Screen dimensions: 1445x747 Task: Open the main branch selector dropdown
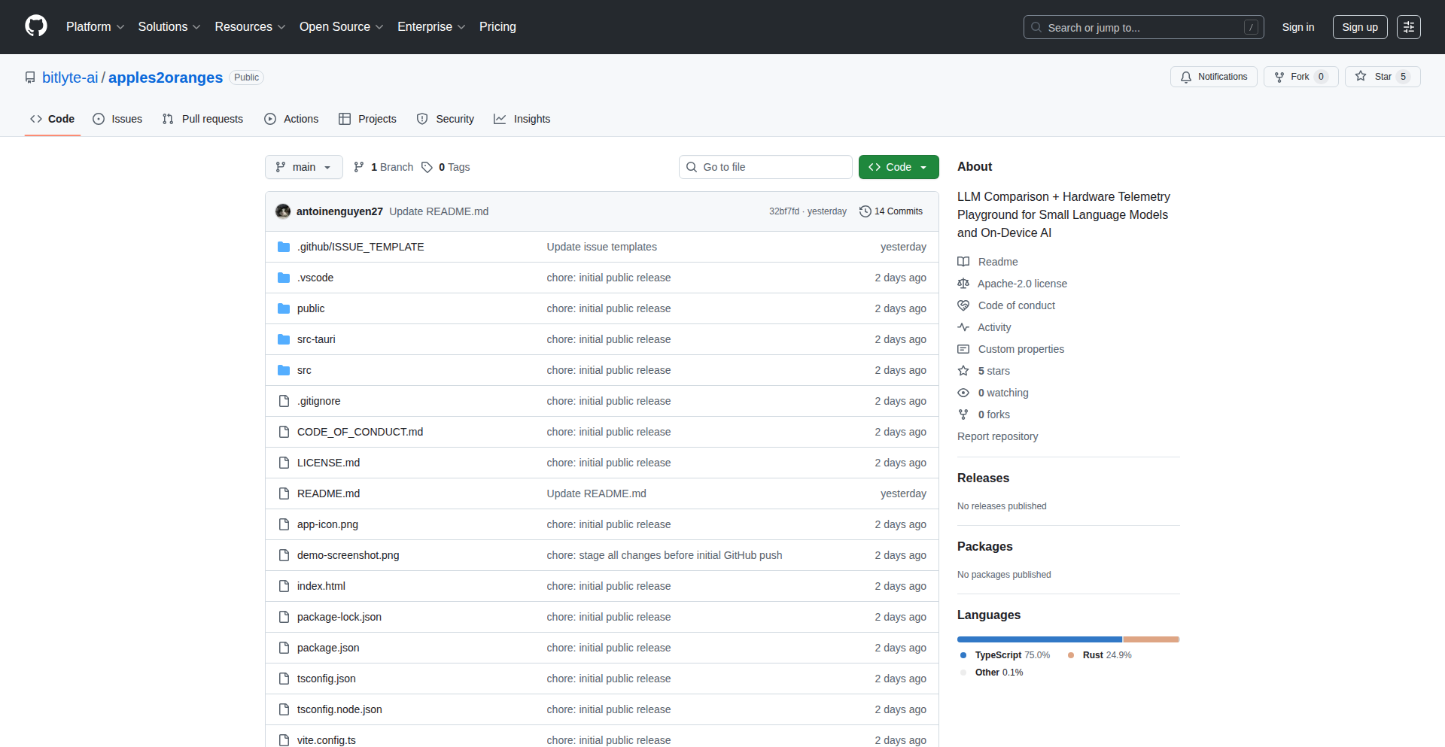click(304, 167)
